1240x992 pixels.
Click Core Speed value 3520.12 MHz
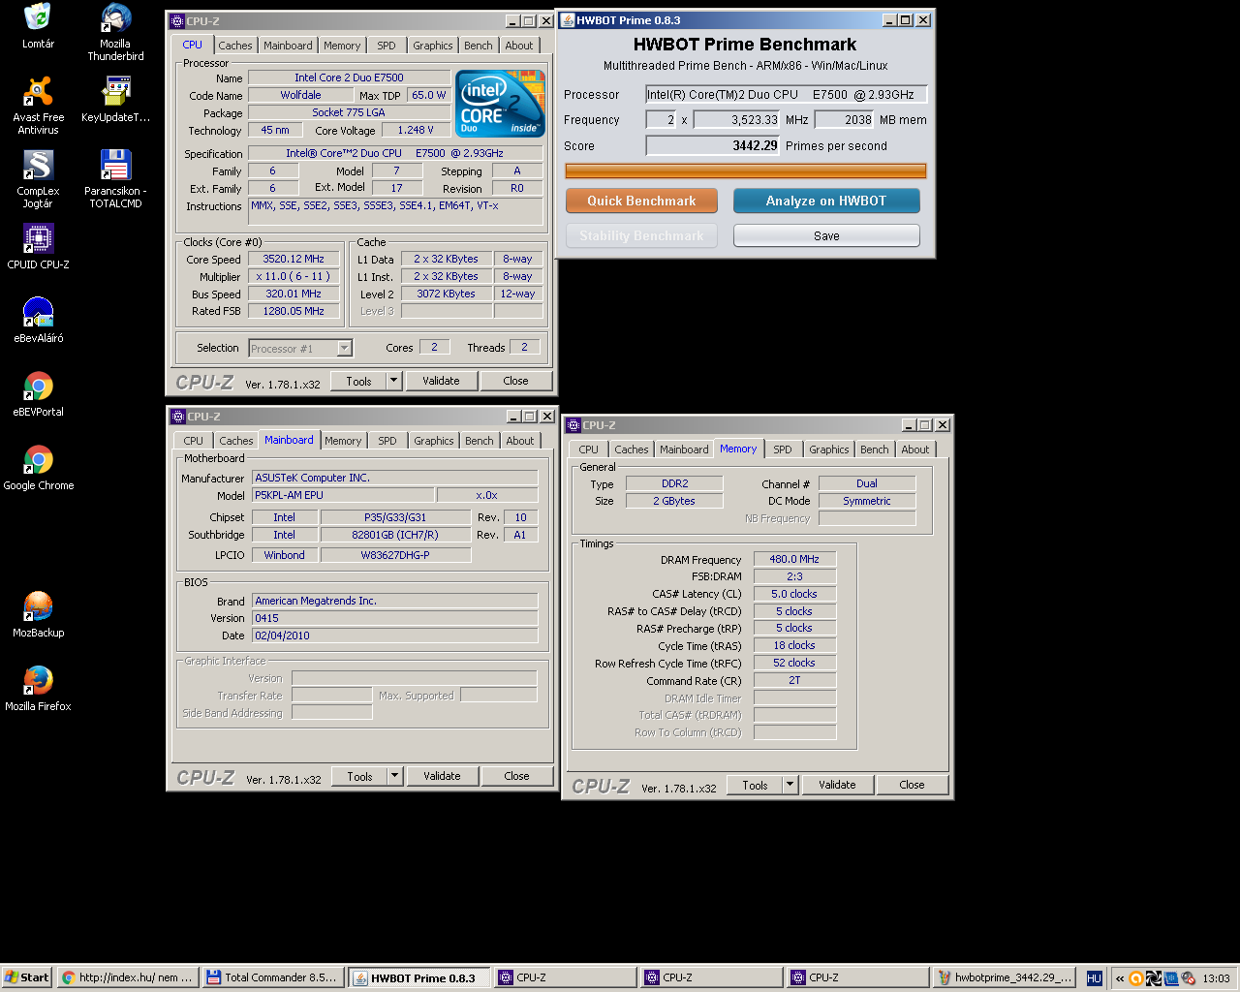294,259
